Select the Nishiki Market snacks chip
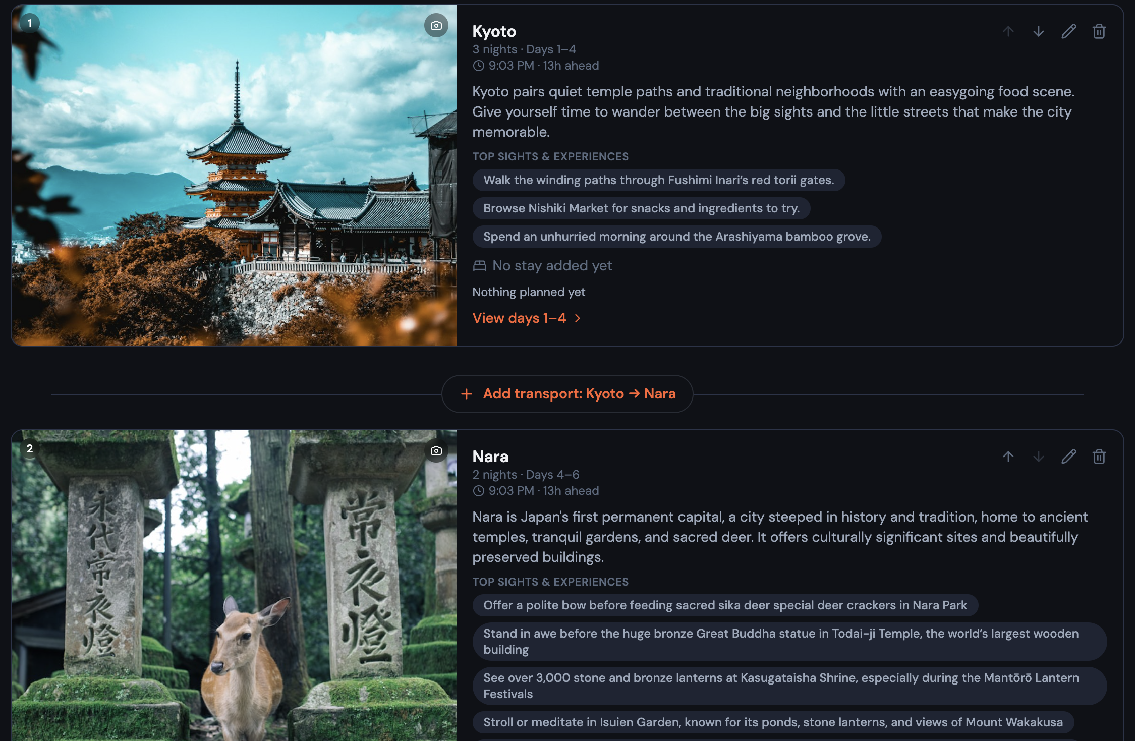This screenshot has width=1135, height=741. coord(642,208)
